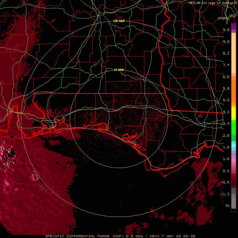Click the 1.8 scale value
This screenshot has width=238, height=238.
coord(226,147)
